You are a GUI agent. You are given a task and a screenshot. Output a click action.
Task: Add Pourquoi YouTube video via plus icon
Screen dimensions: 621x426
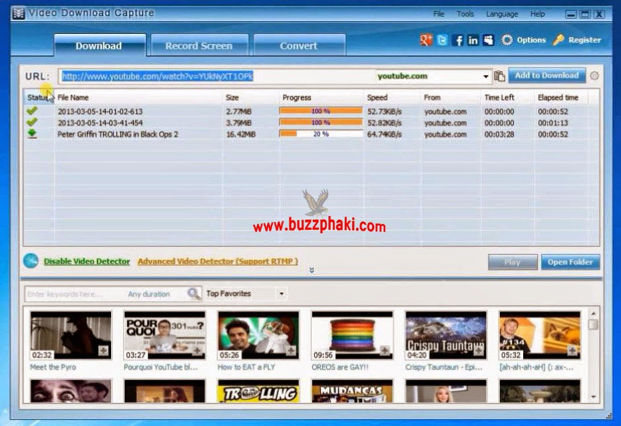(197, 350)
